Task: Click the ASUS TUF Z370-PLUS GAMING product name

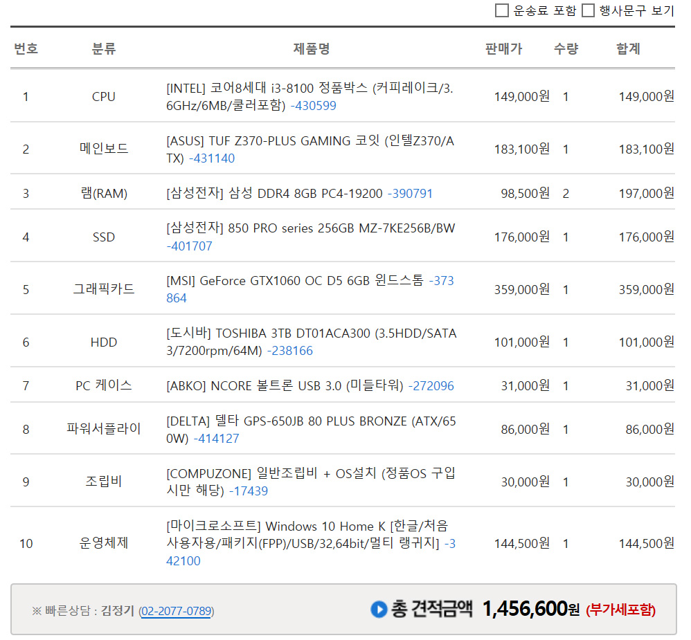Action: 310,149
